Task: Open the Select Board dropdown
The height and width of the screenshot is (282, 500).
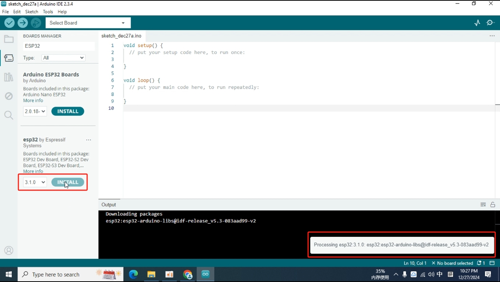Action: click(x=88, y=23)
